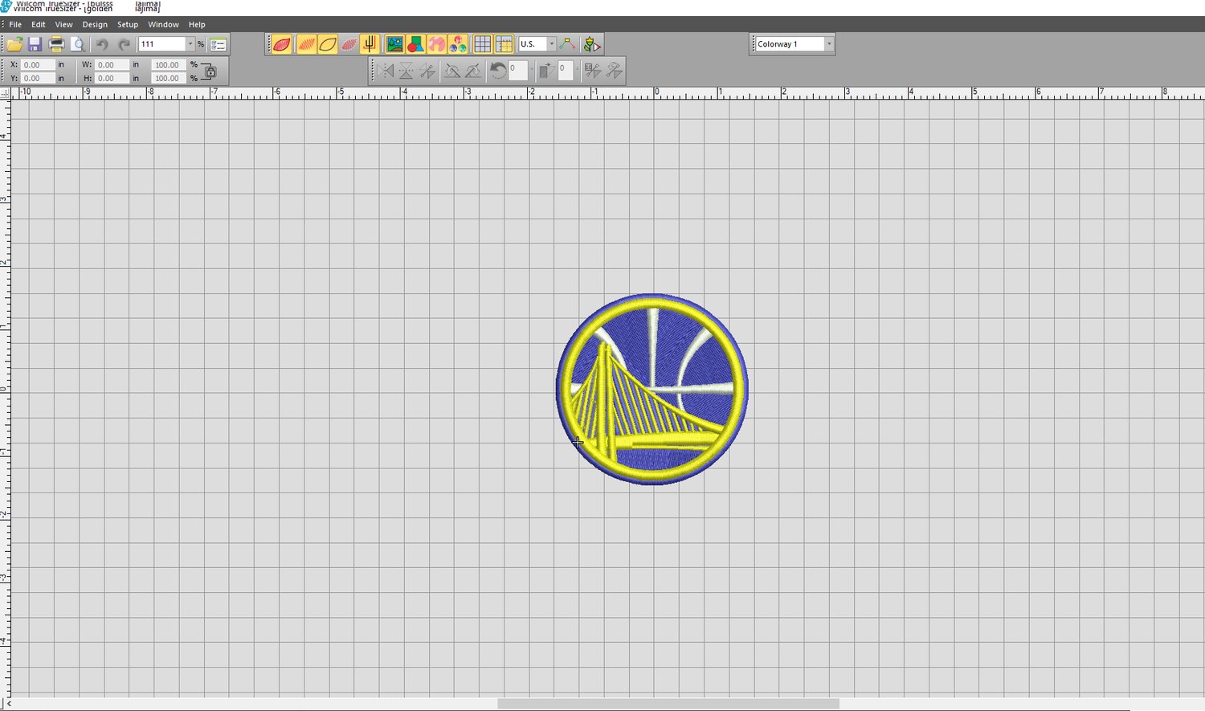Open the Setup menu
The width and height of the screenshot is (1205, 711).
click(128, 25)
